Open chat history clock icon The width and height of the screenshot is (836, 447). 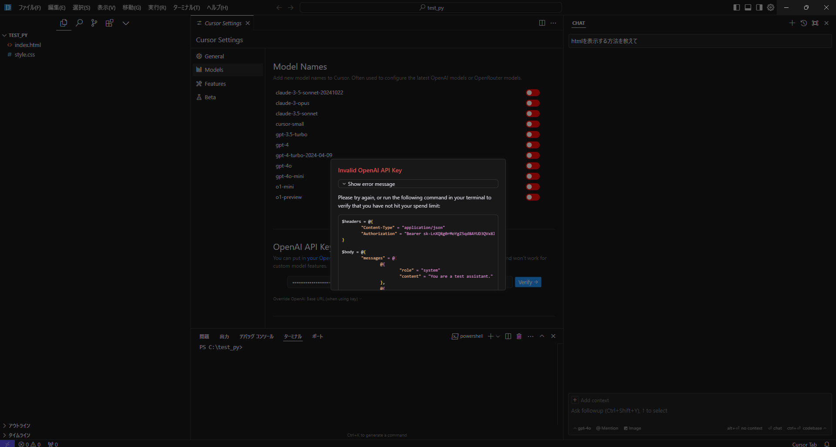pos(804,23)
